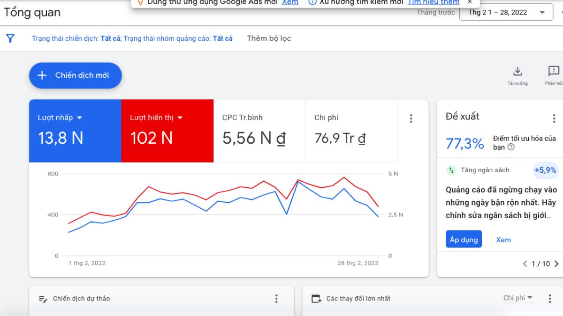563x316 pixels.
Task: Click the blue filter funnel icon
Action: pyautogui.click(x=10, y=38)
